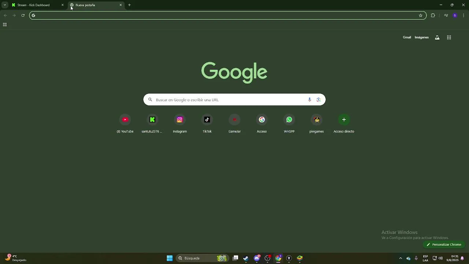Go forward with the forward arrow
Screen dimensions: 469x264
click(14, 15)
